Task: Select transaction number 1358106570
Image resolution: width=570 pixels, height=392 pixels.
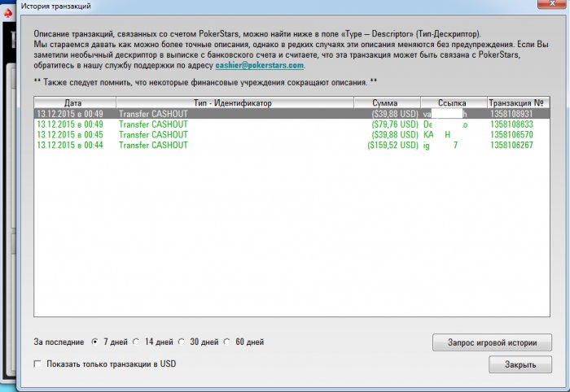Action: (x=511, y=135)
